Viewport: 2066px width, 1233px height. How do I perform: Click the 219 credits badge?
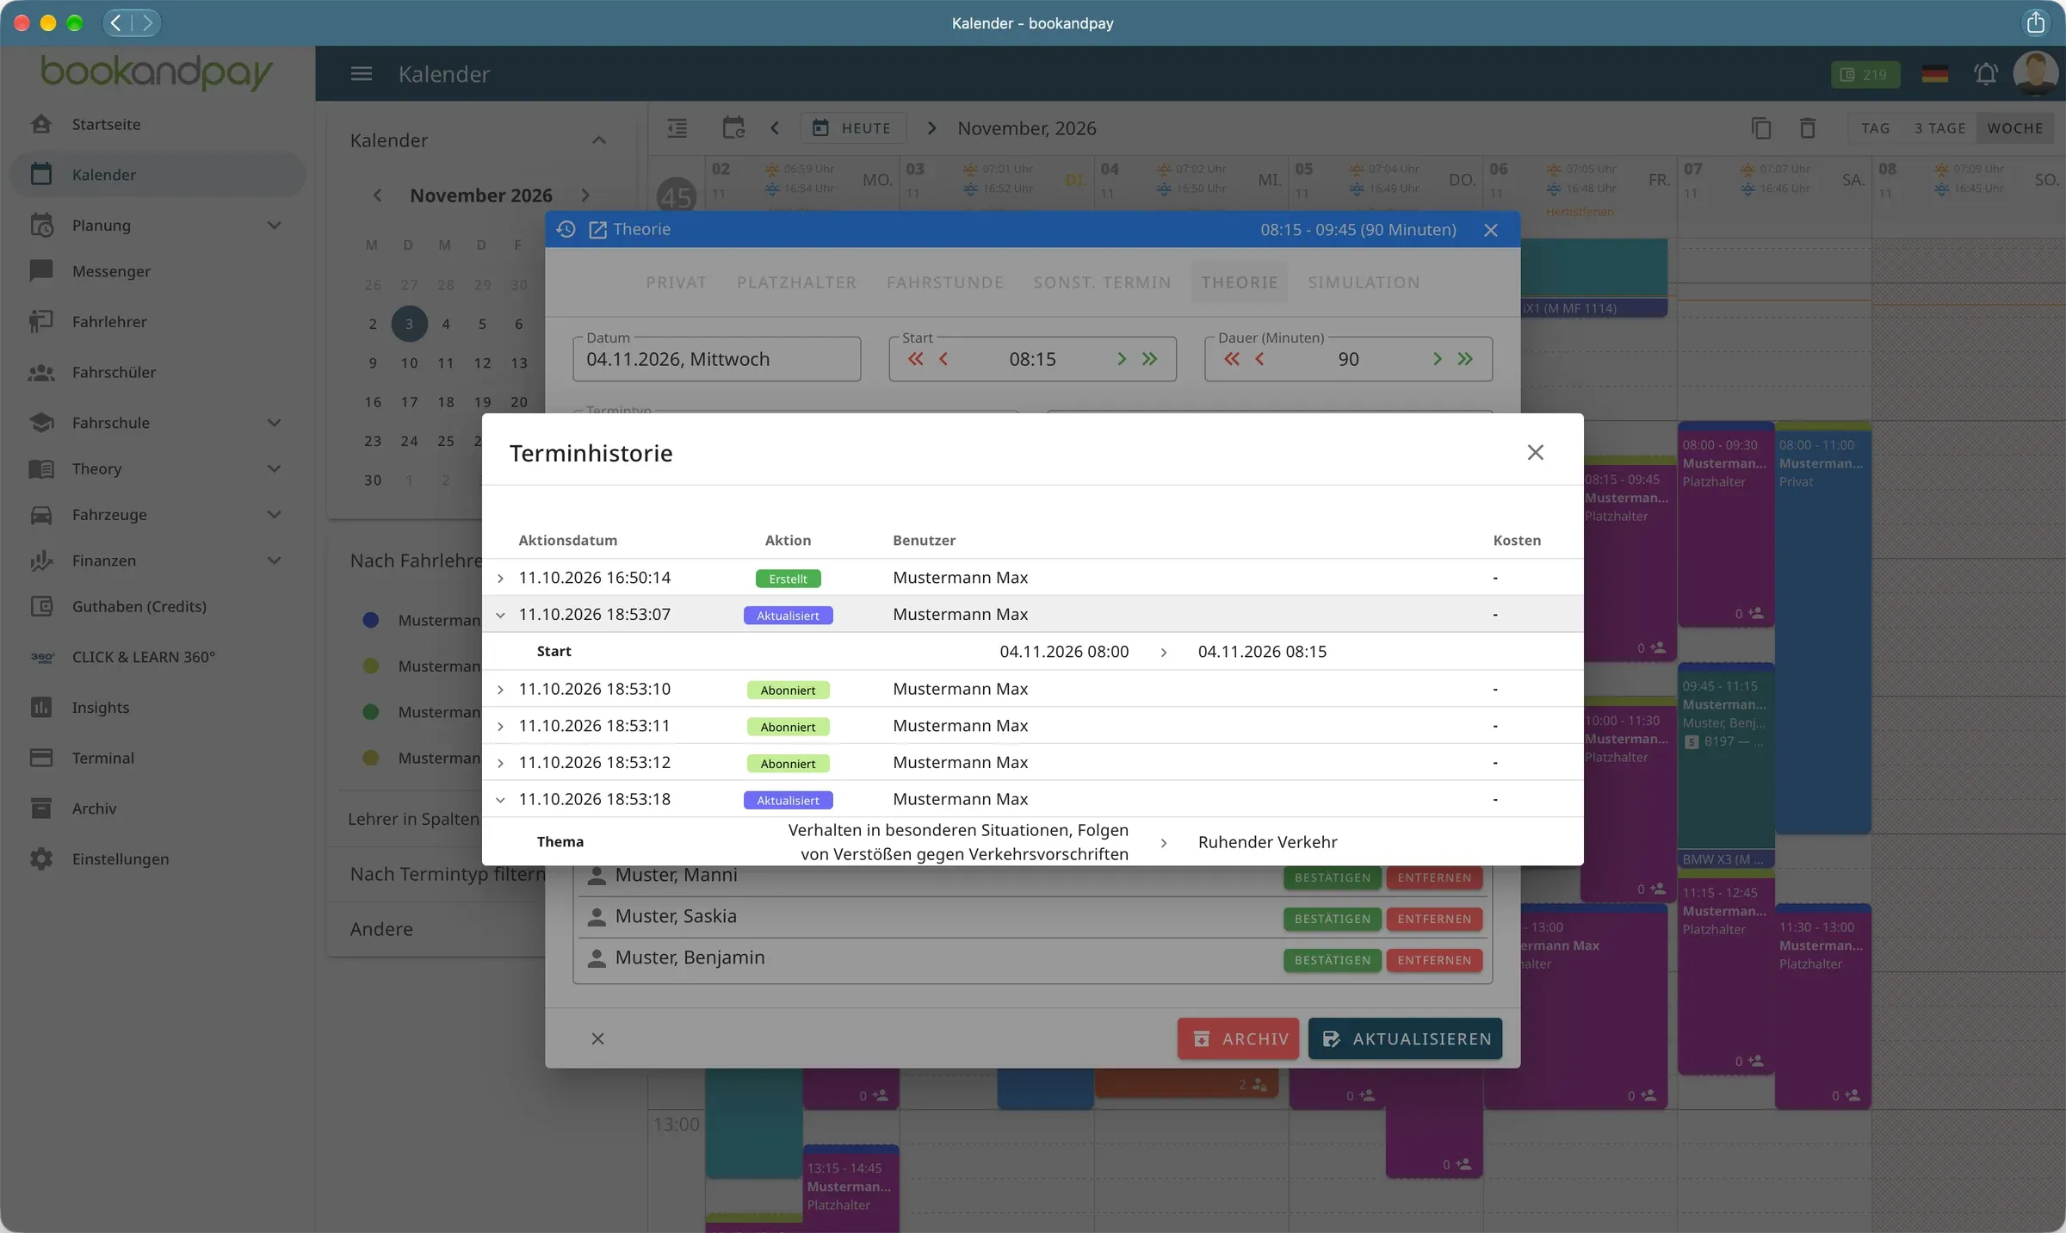tap(1865, 75)
